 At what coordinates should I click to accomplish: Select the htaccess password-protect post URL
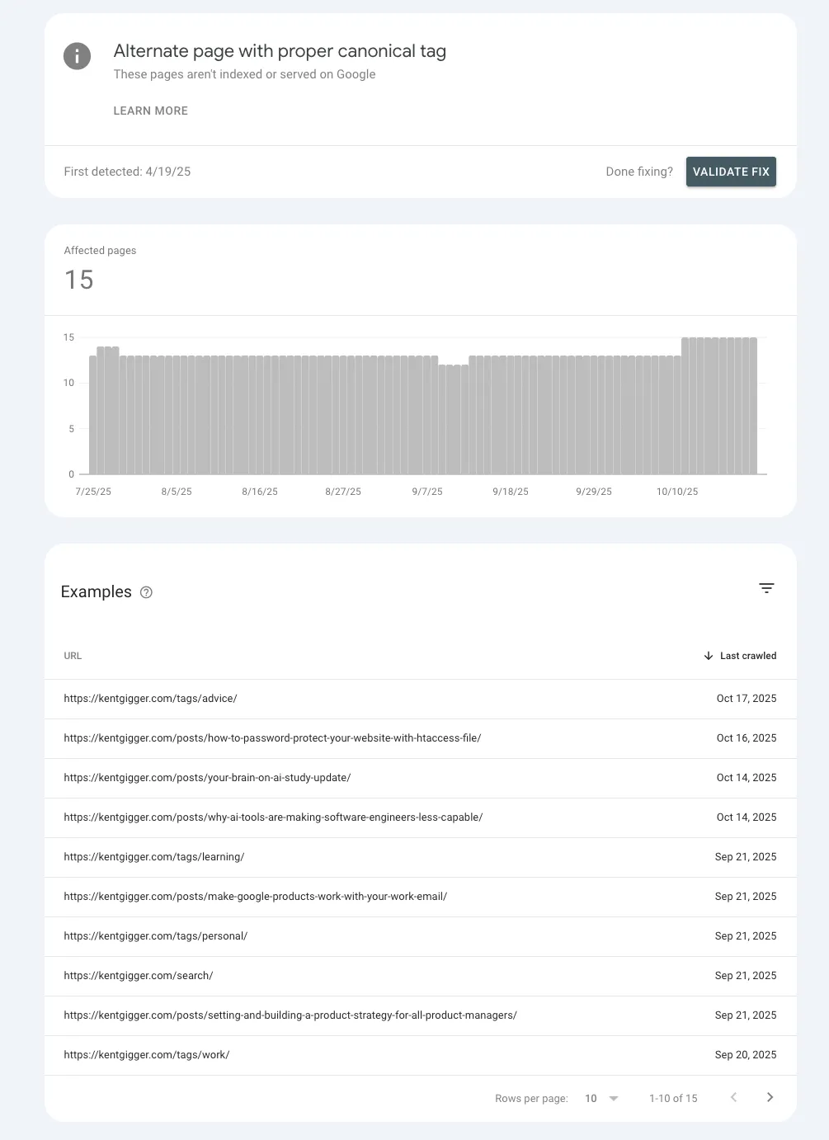(x=272, y=738)
